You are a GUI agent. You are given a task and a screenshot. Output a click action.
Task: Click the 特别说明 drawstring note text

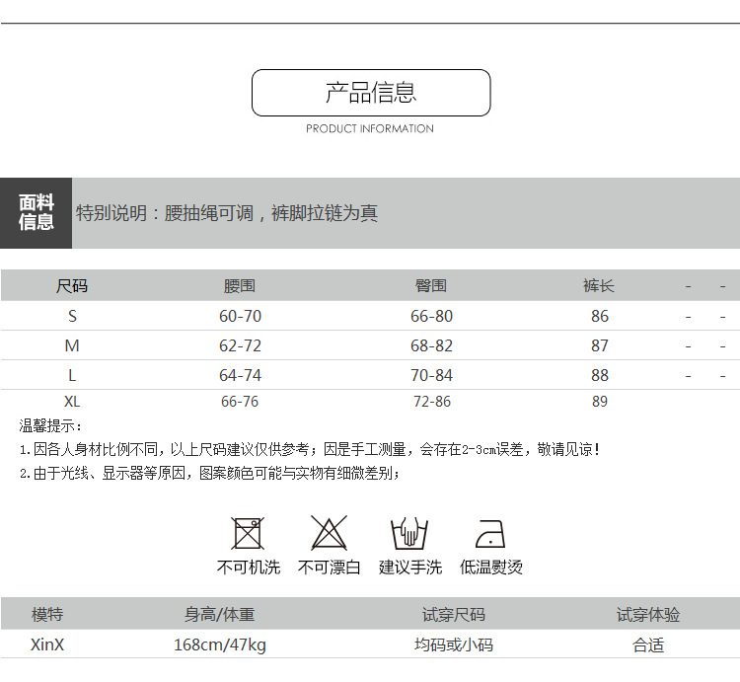[227, 213]
